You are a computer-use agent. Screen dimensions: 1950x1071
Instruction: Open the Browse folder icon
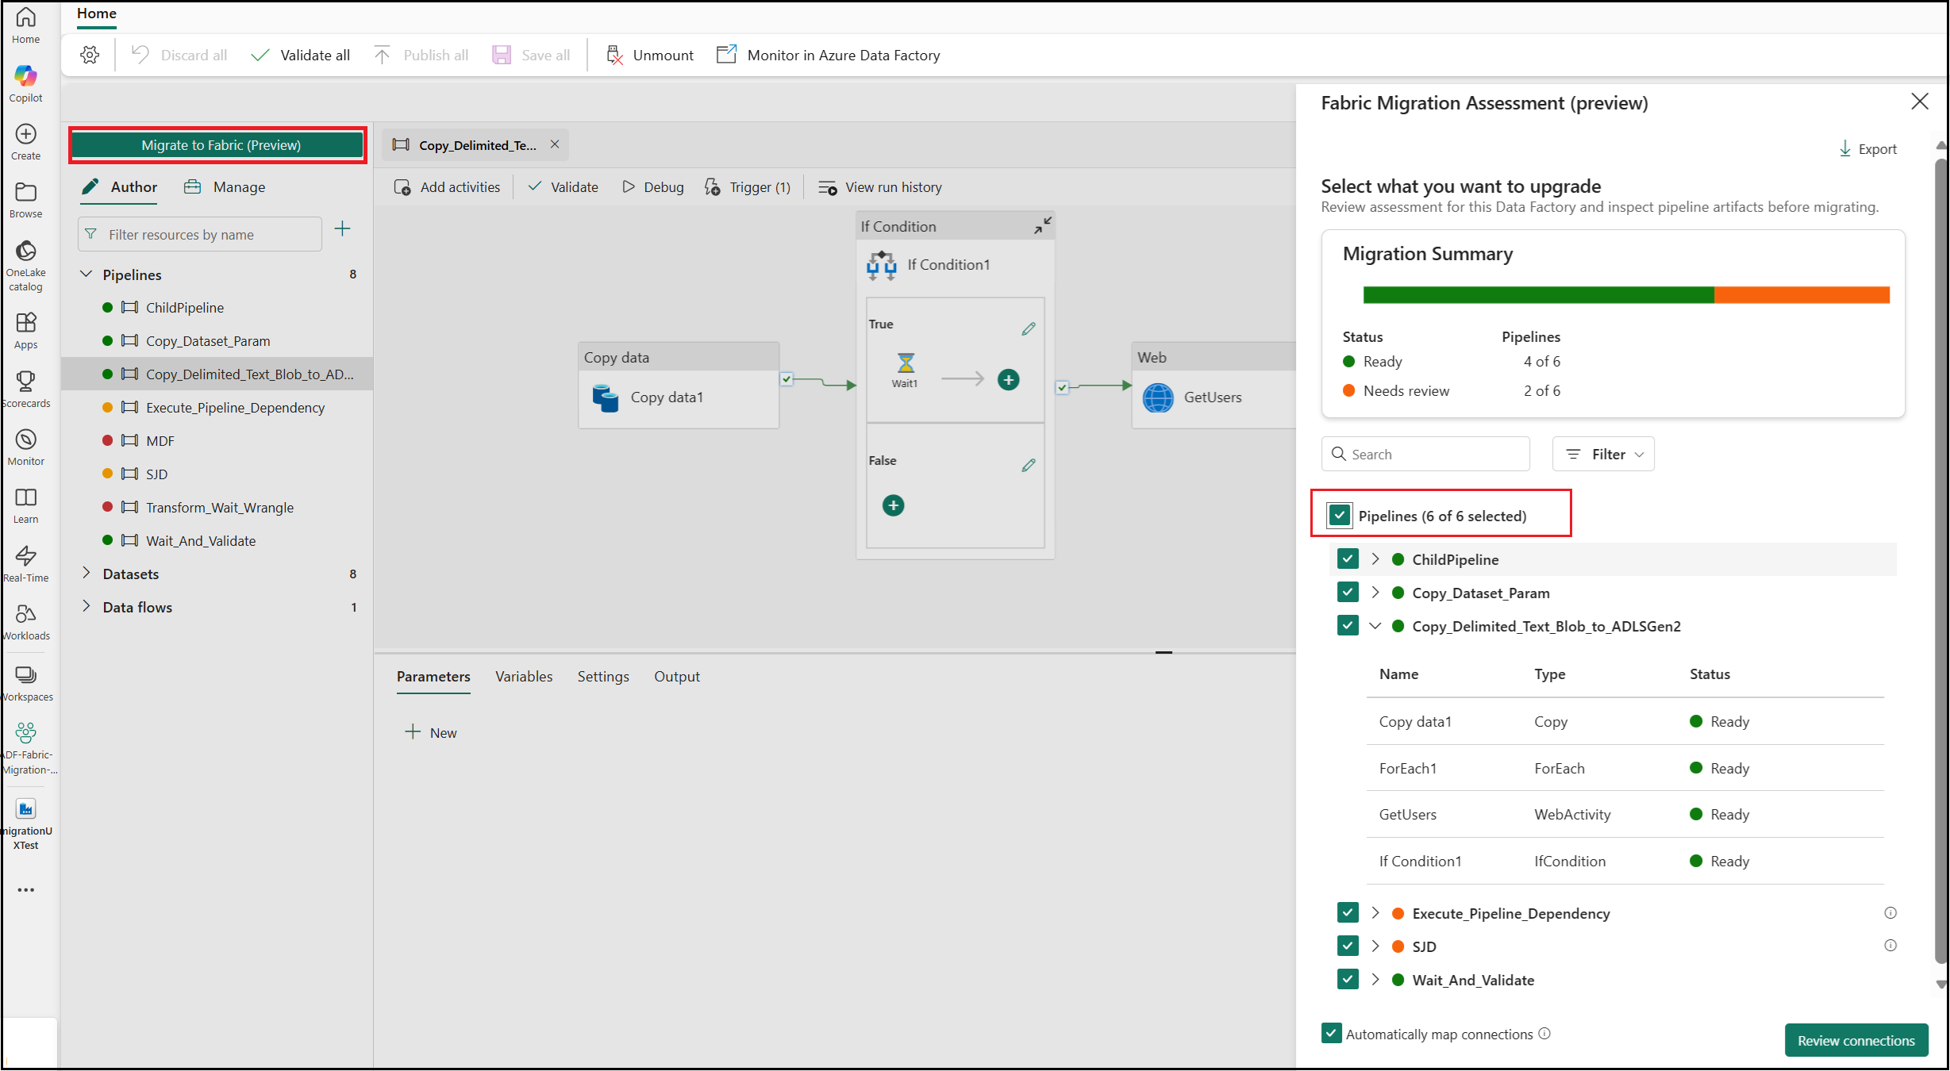pos(25,192)
